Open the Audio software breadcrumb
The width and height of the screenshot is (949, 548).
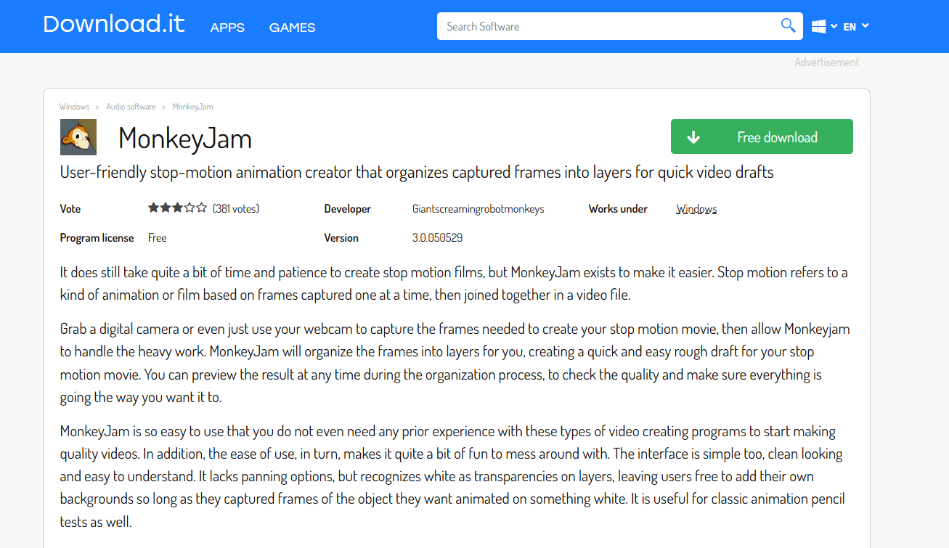click(x=131, y=107)
